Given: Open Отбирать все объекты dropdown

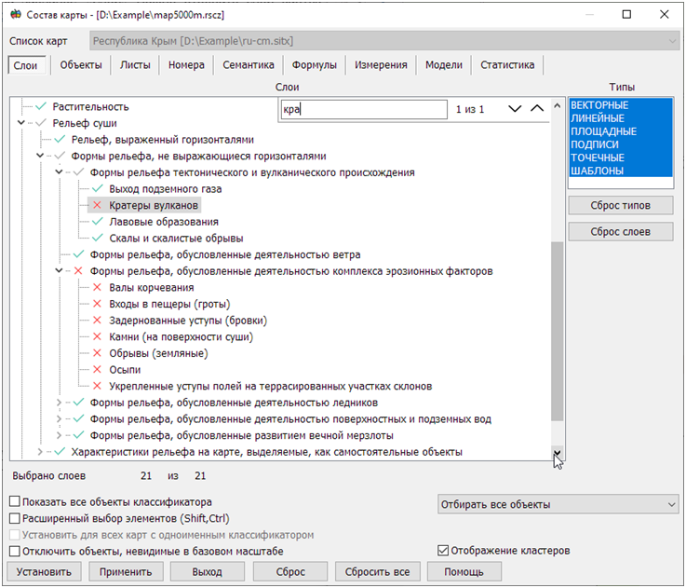Looking at the screenshot, I should click(558, 504).
